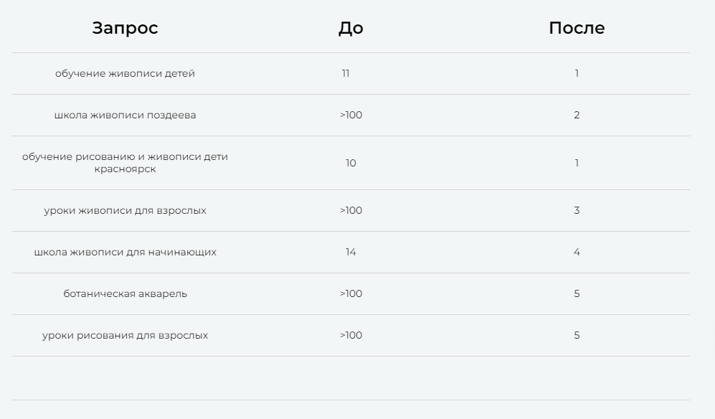This screenshot has width=715, height=419.
Task: Select the 'ботаническая акварель' query text
Action: coord(125,293)
